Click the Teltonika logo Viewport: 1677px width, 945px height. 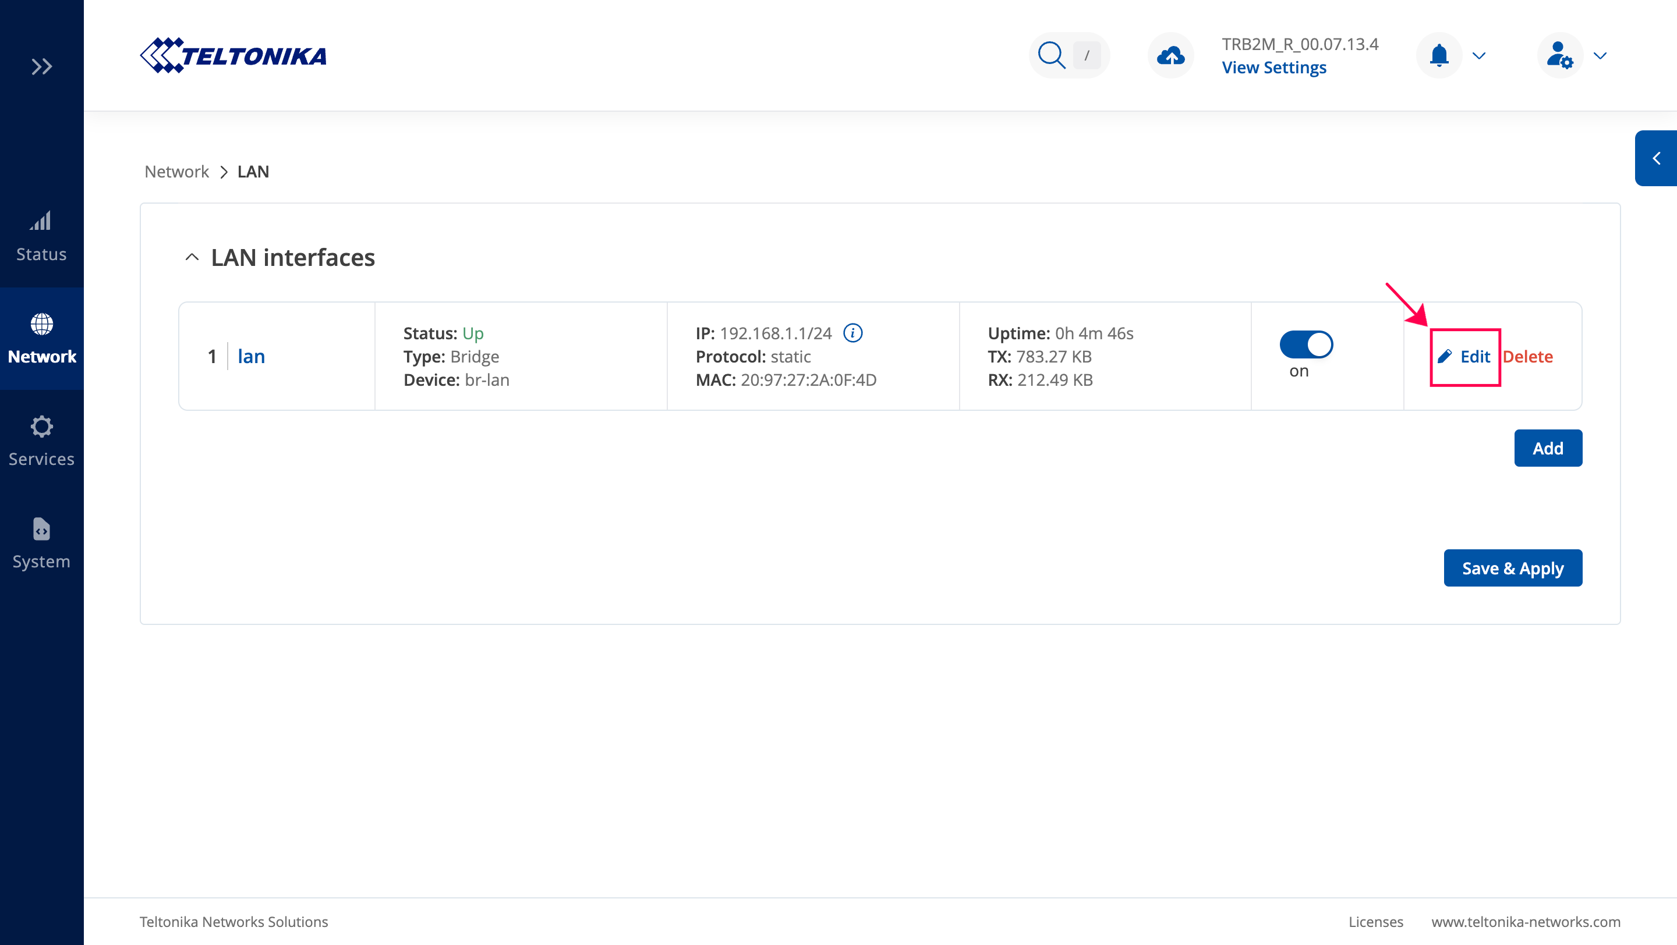tap(233, 55)
